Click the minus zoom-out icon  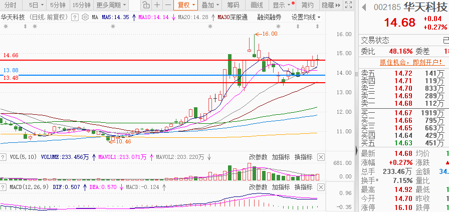tap(168, 5)
